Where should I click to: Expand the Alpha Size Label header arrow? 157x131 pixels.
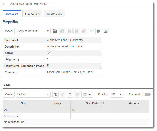pos(4,4)
